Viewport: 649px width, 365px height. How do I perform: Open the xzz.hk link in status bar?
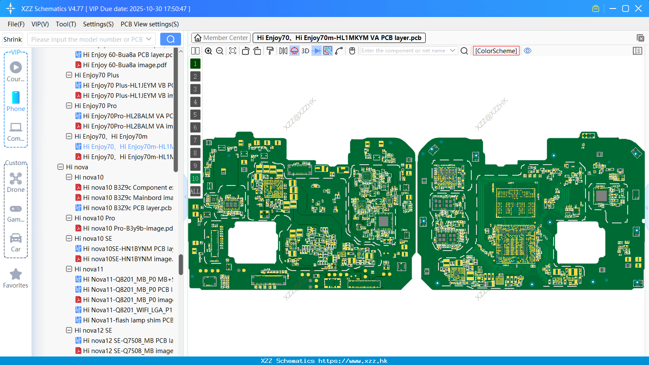(353, 361)
